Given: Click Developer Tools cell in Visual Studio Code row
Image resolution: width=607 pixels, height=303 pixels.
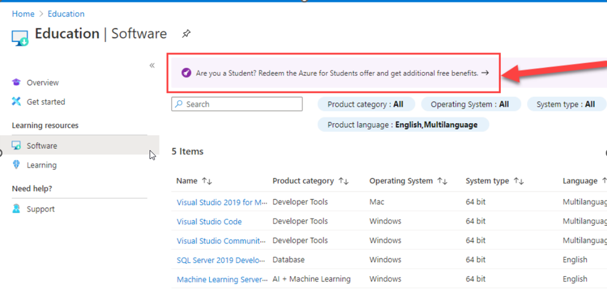Looking at the screenshot, I should [300, 221].
